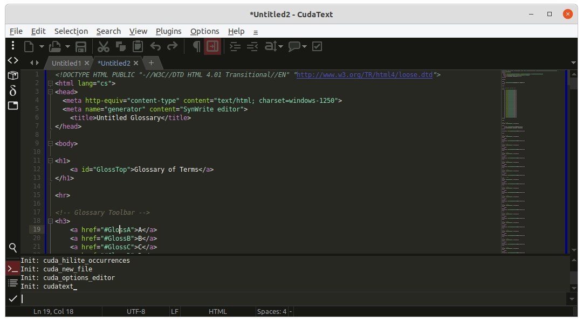The height and width of the screenshot is (322, 583).
Task: Click the hamburger menu after Help
Action: pyautogui.click(x=256, y=32)
